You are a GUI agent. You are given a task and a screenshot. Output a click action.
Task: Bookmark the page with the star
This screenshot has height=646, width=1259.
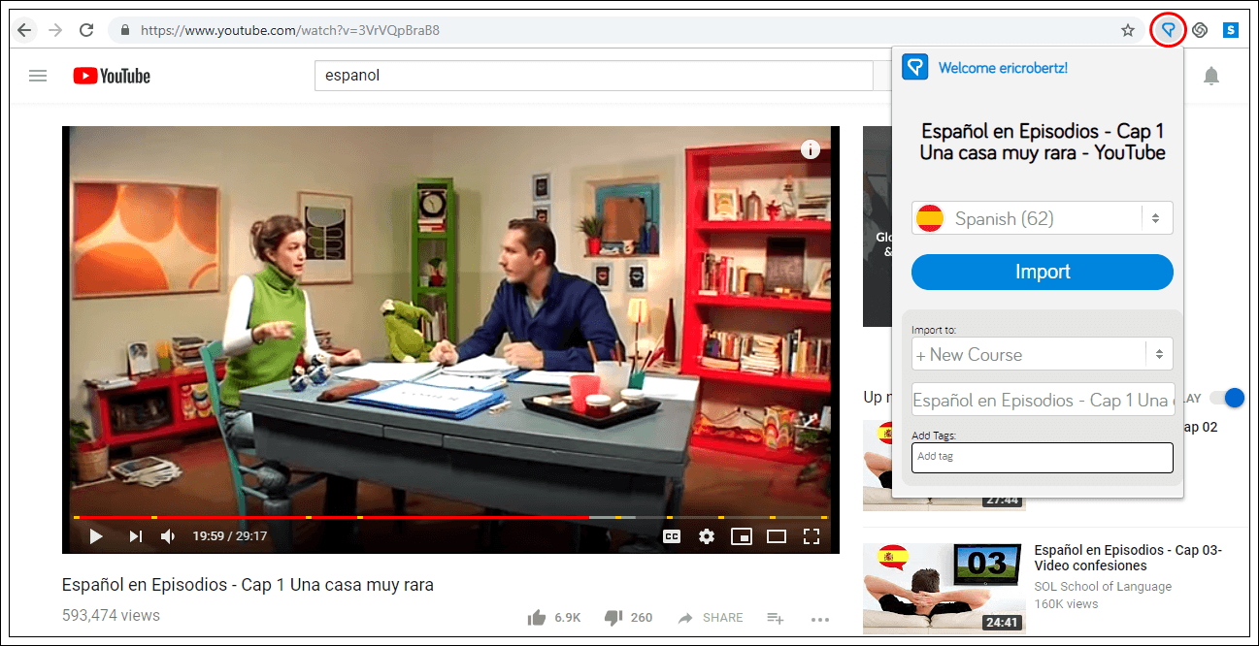click(1128, 30)
